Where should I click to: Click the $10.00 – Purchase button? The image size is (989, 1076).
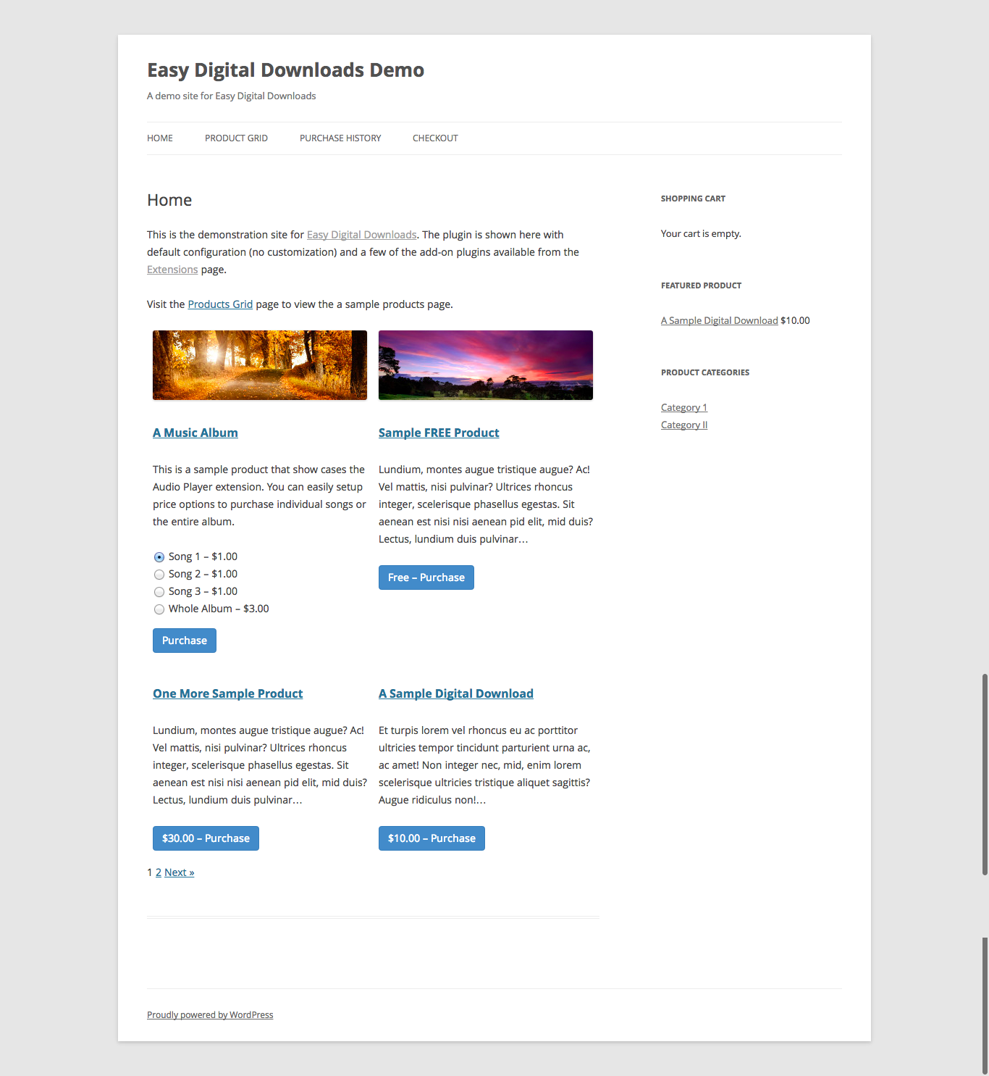click(x=432, y=838)
